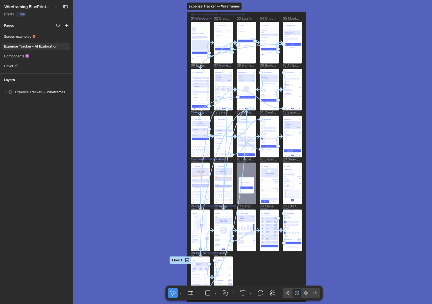Screen dimensions: 432x304
Task: Search pages with the magnifier icon
Action: pyautogui.click(x=58, y=26)
